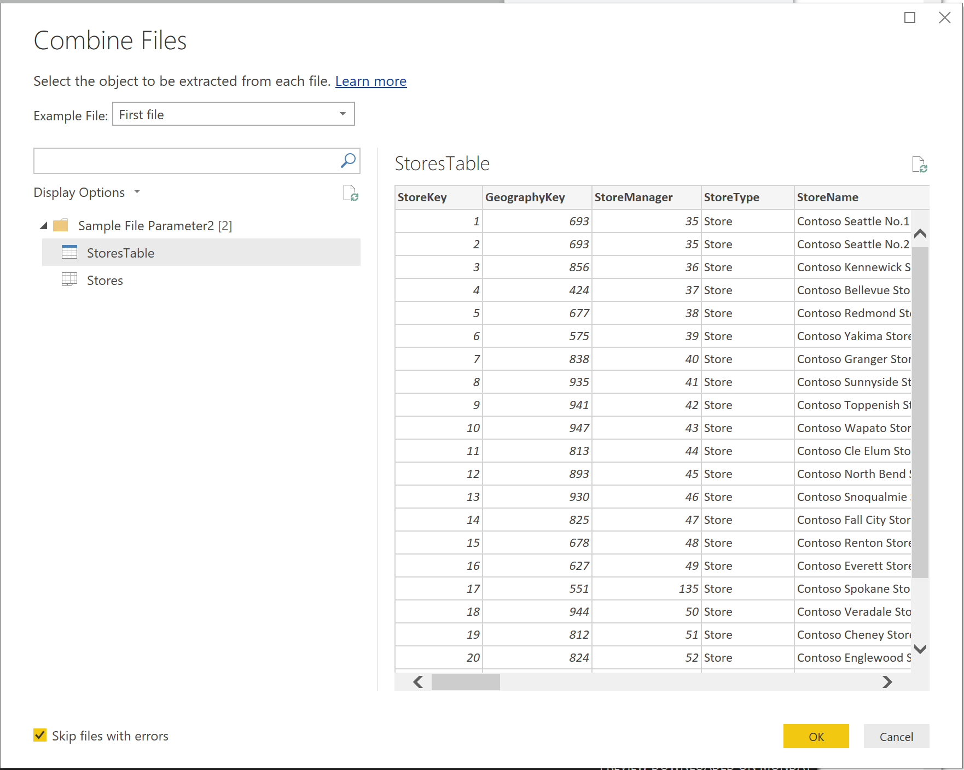Viewport: 964px width, 770px height.
Task: Confirm with the OK button
Action: pyautogui.click(x=816, y=736)
